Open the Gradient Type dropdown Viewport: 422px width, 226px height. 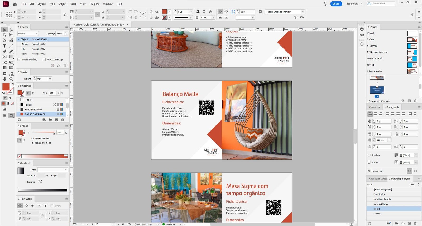pyautogui.click(x=52, y=170)
